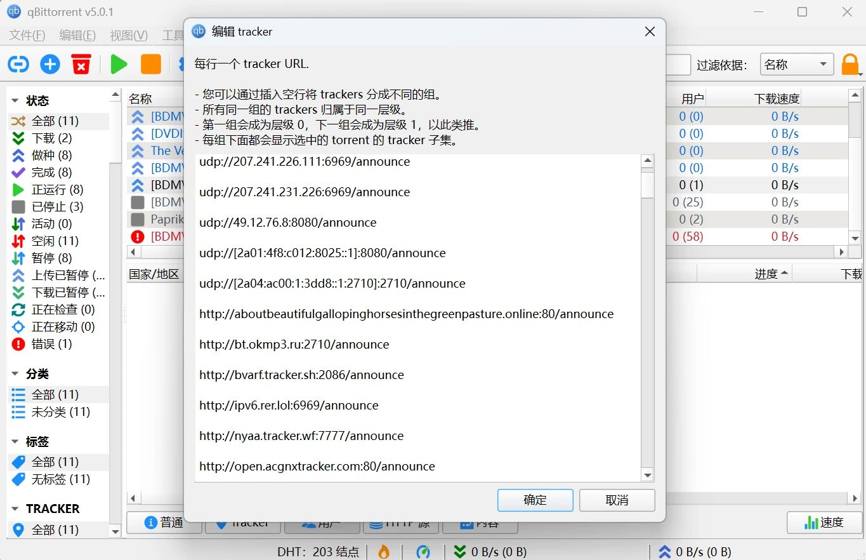Click the tracker list scrollbar down arrow
Image resolution: width=866 pixels, height=560 pixels.
(x=647, y=475)
